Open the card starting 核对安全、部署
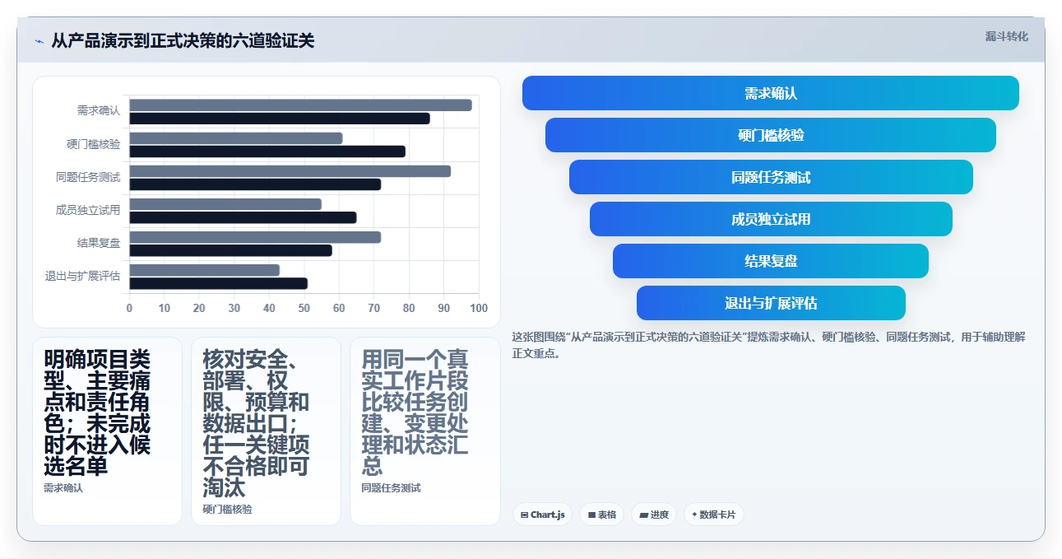Viewport: 1062px width, 559px height. 266,431
